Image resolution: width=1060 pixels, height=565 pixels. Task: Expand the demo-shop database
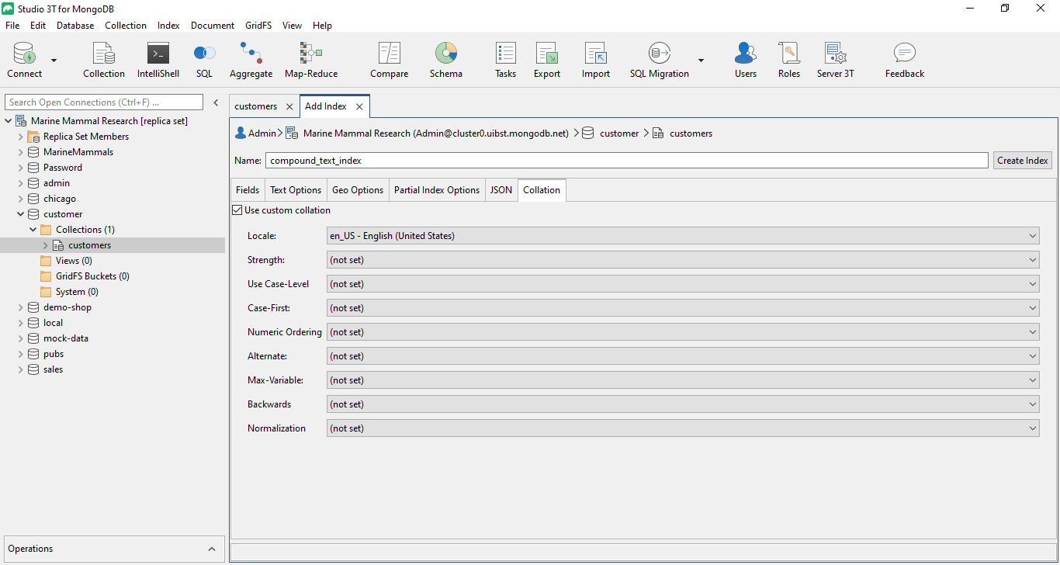[x=20, y=307]
